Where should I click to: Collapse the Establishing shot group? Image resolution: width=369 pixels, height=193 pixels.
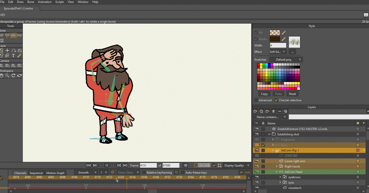[x=269, y=134]
